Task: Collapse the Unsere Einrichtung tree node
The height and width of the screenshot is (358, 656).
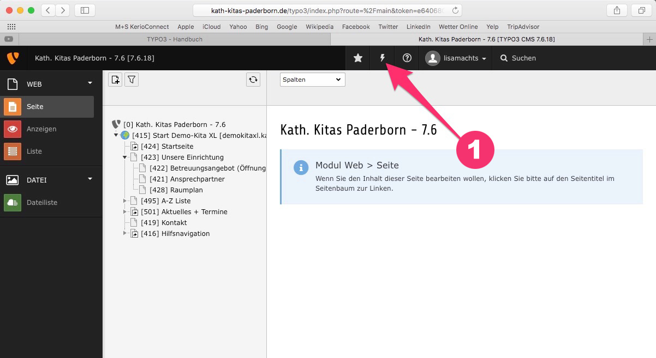Action: click(x=125, y=157)
